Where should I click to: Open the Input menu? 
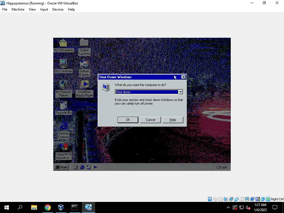tap(44, 9)
